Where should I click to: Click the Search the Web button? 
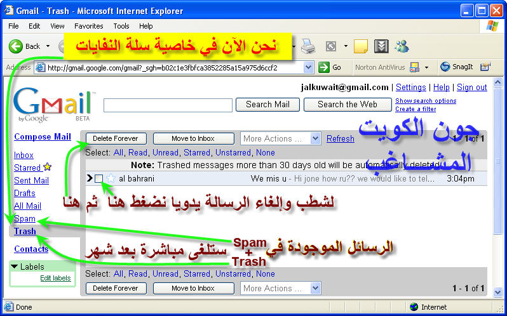click(x=348, y=105)
